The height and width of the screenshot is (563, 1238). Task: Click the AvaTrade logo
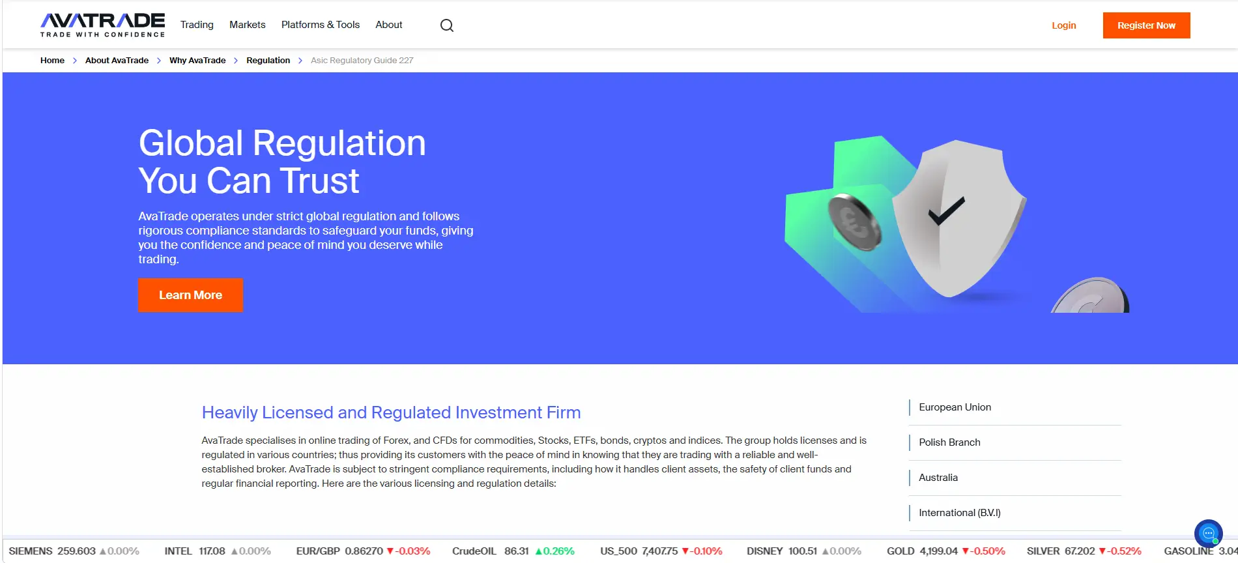[x=102, y=25]
